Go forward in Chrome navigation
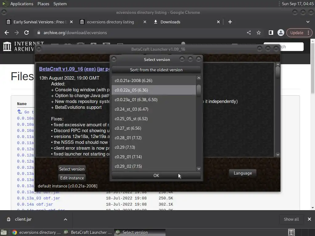This screenshot has height=236, width=315. [x=17, y=33]
